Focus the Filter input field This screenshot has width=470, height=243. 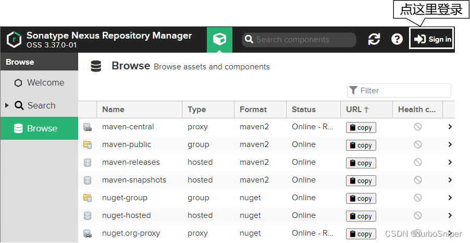pyautogui.click(x=399, y=91)
